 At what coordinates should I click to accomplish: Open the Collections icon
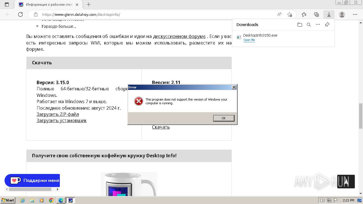click(x=316, y=14)
